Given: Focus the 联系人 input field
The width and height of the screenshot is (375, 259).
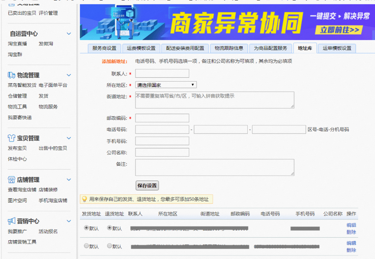Looking at the screenshot, I should tap(162, 73).
